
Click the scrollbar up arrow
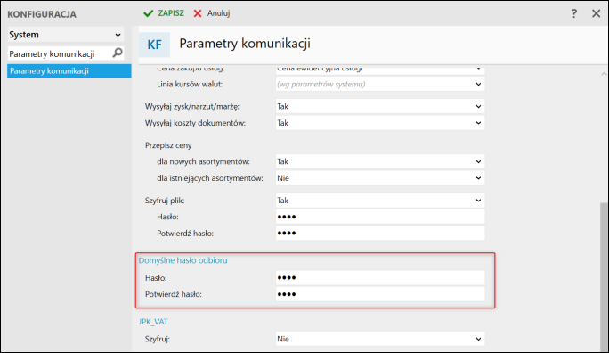(x=604, y=73)
